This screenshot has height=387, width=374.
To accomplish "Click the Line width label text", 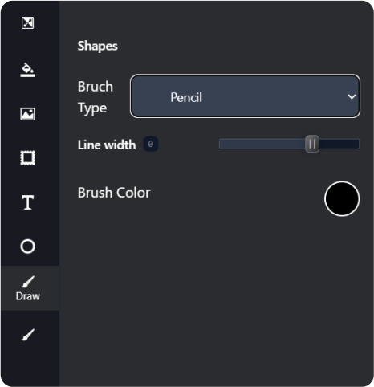I will click(x=107, y=145).
